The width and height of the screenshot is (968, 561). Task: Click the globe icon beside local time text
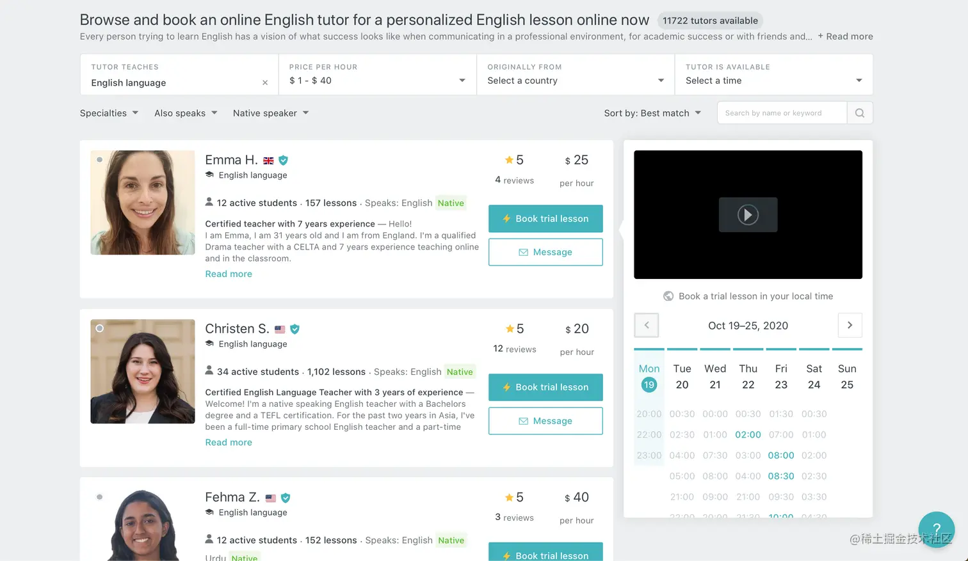tap(668, 296)
